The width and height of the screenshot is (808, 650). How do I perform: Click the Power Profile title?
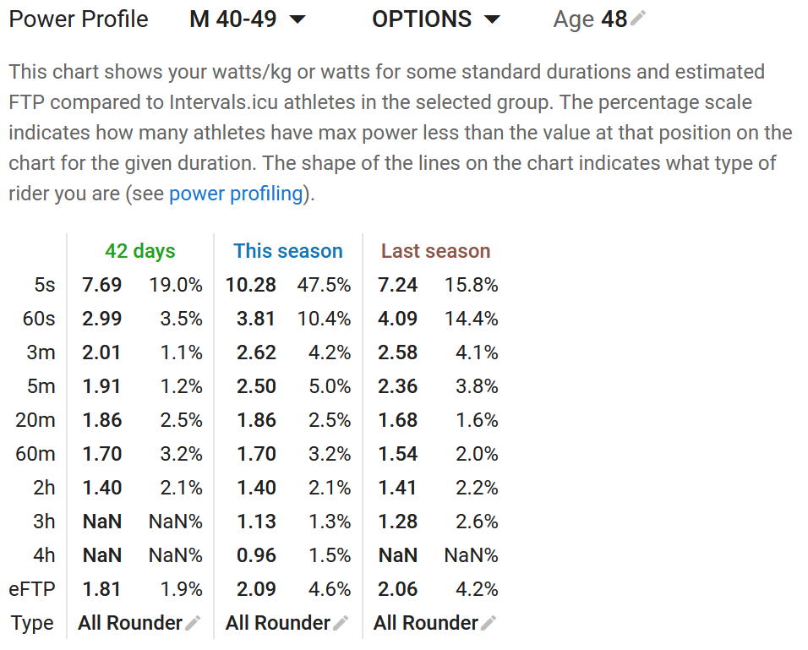click(79, 19)
